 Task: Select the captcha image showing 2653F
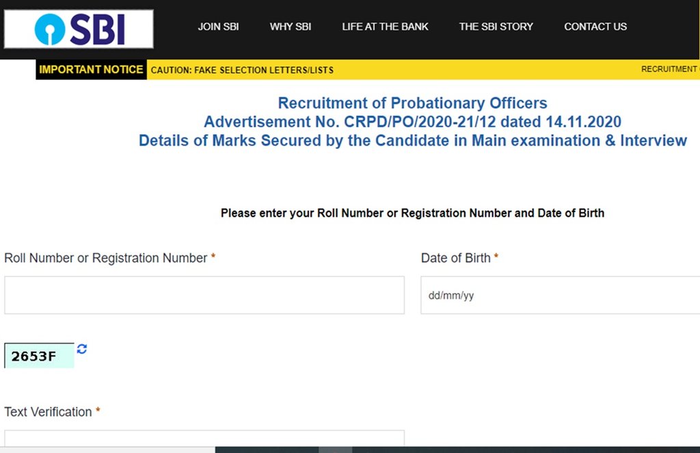pyautogui.click(x=38, y=355)
